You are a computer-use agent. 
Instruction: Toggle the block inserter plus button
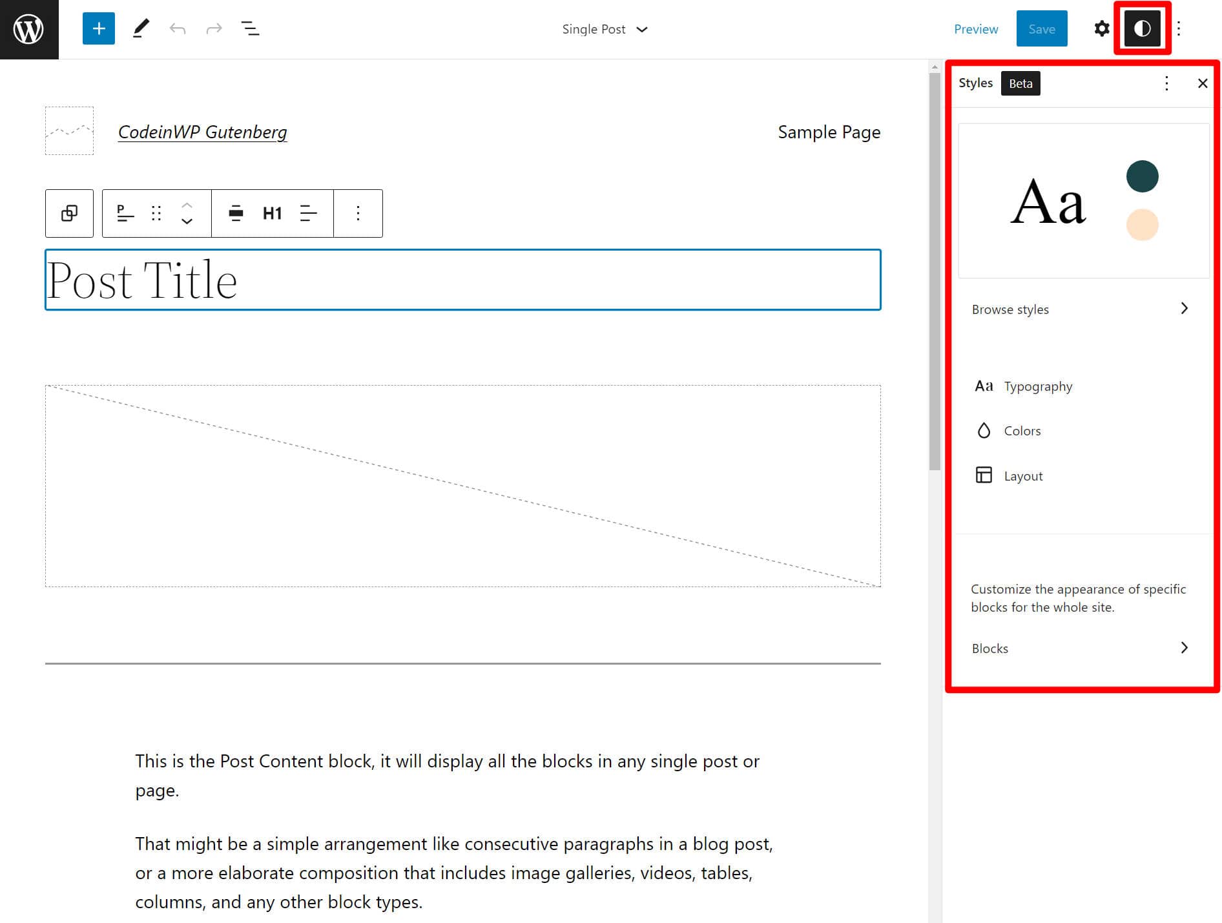[99, 28]
